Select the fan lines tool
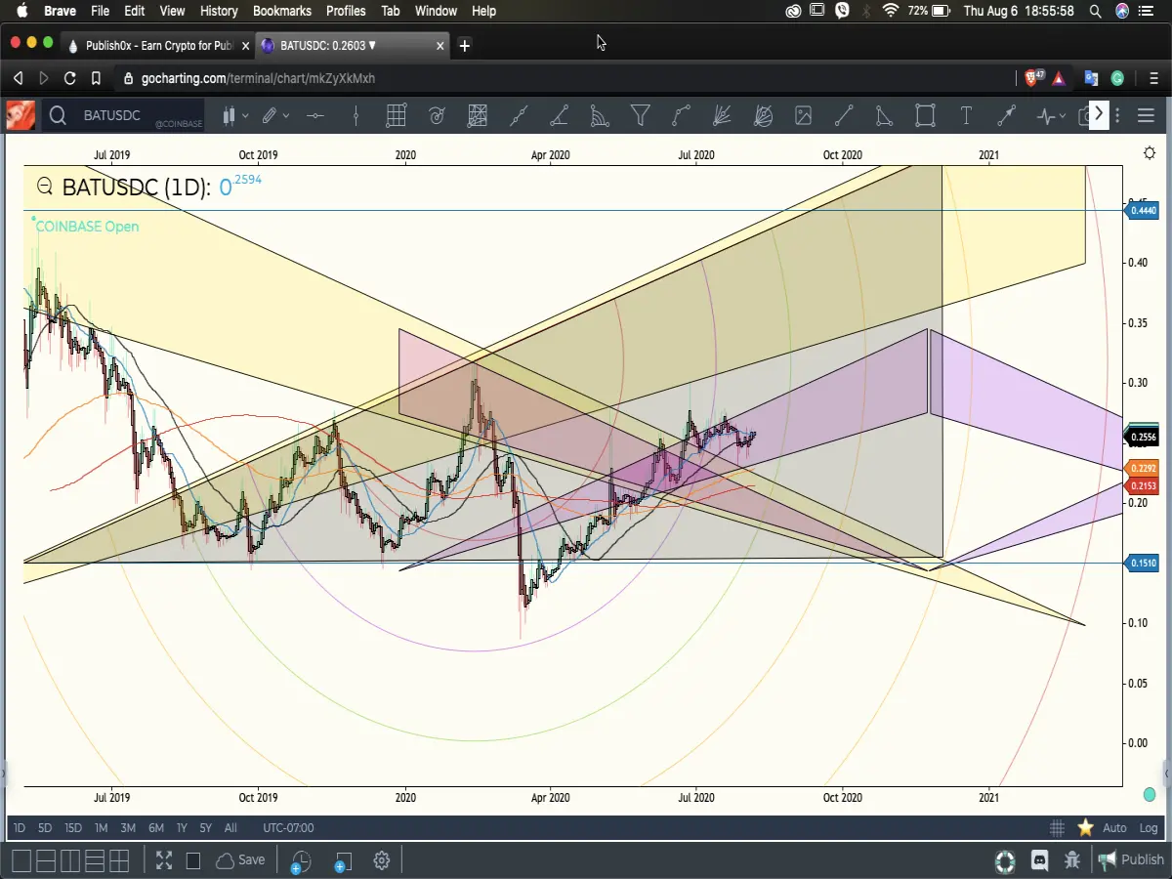This screenshot has width=1172, height=879. tap(722, 116)
